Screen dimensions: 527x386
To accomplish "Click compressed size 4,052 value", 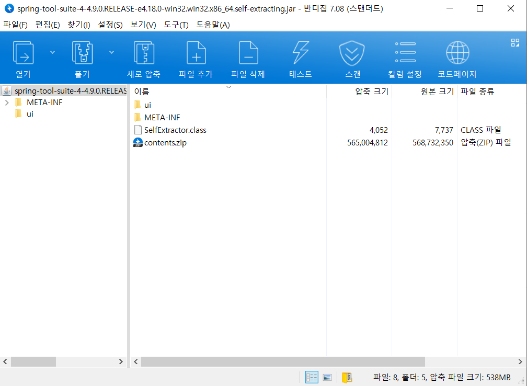I will (x=379, y=130).
